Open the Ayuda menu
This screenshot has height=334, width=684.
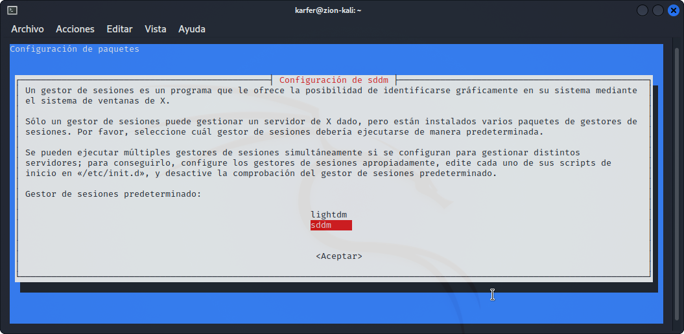click(x=192, y=29)
